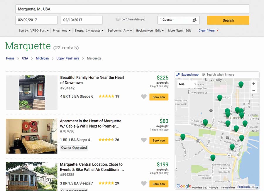
Task: Navigate to Upper Peninsula breadcrumb
Action: [x=68, y=58]
